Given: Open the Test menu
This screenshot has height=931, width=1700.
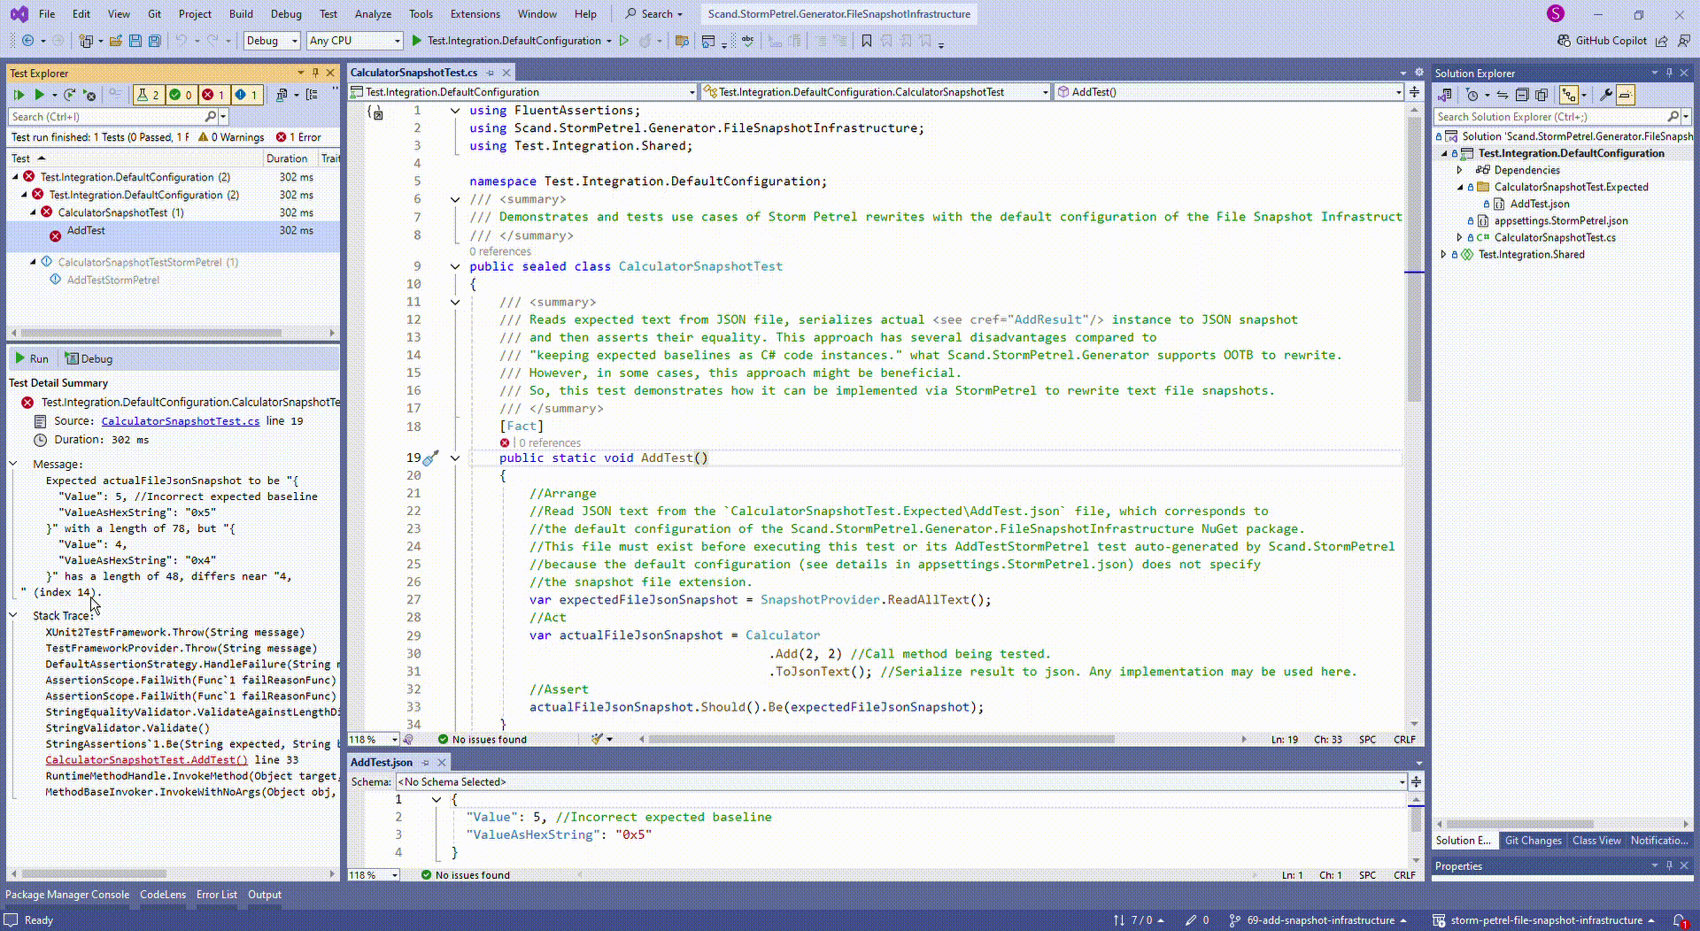Looking at the screenshot, I should pyautogui.click(x=328, y=14).
